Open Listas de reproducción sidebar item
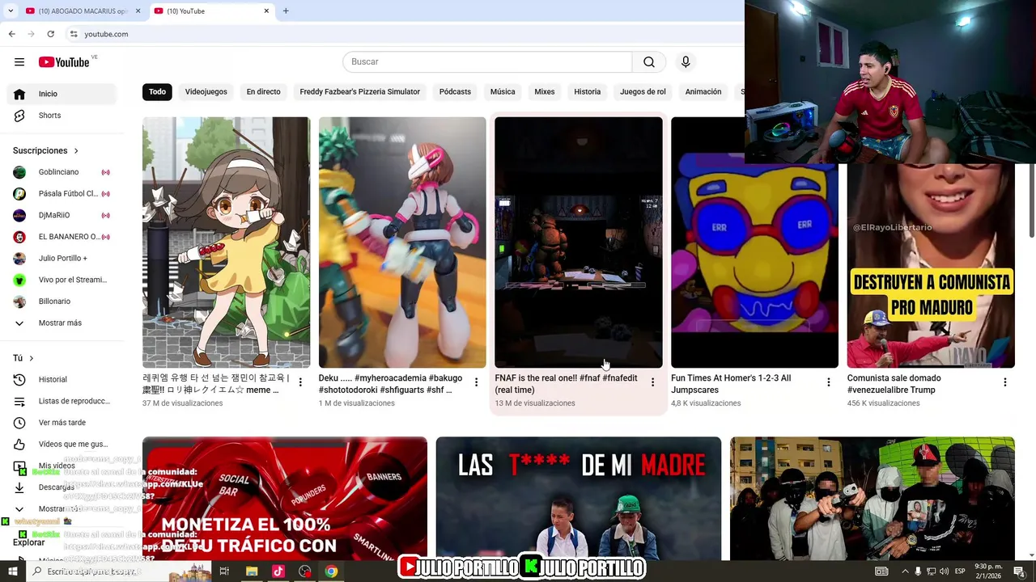The height and width of the screenshot is (582, 1036). pos(62,401)
